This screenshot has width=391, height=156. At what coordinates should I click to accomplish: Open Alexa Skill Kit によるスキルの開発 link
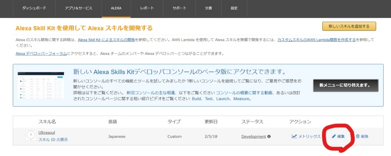click(x=106, y=40)
